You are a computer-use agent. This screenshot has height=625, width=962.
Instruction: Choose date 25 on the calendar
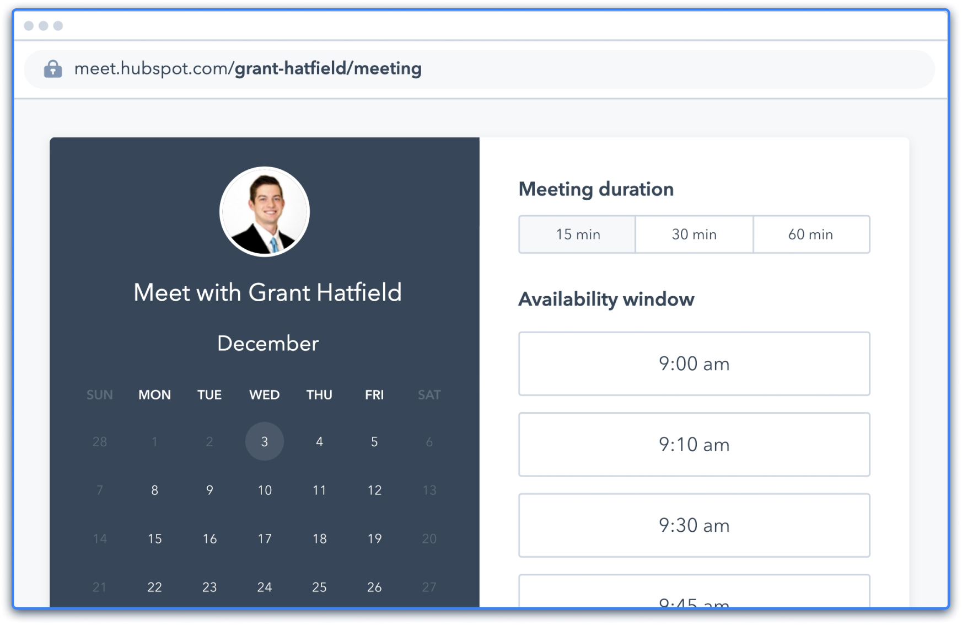point(319,587)
